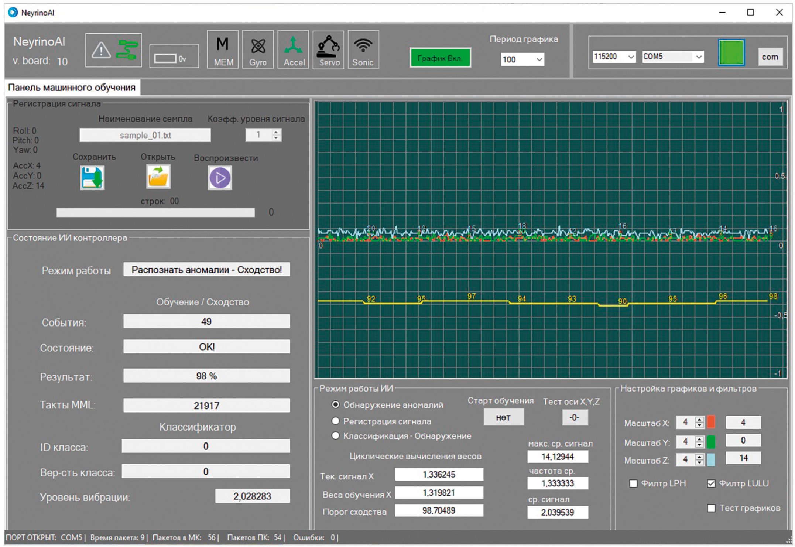Open the COM5 port dropdown

click(672, 57)
